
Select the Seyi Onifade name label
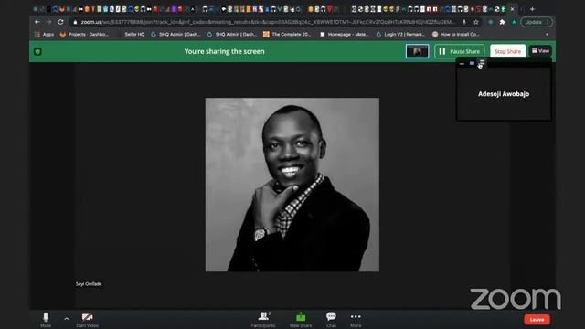pyautogui.click(x=89, y=284)
